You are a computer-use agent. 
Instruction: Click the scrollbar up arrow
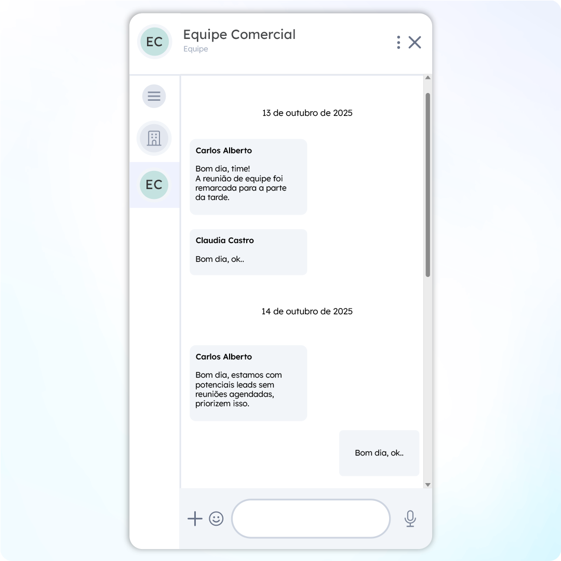tap(428, 77)
